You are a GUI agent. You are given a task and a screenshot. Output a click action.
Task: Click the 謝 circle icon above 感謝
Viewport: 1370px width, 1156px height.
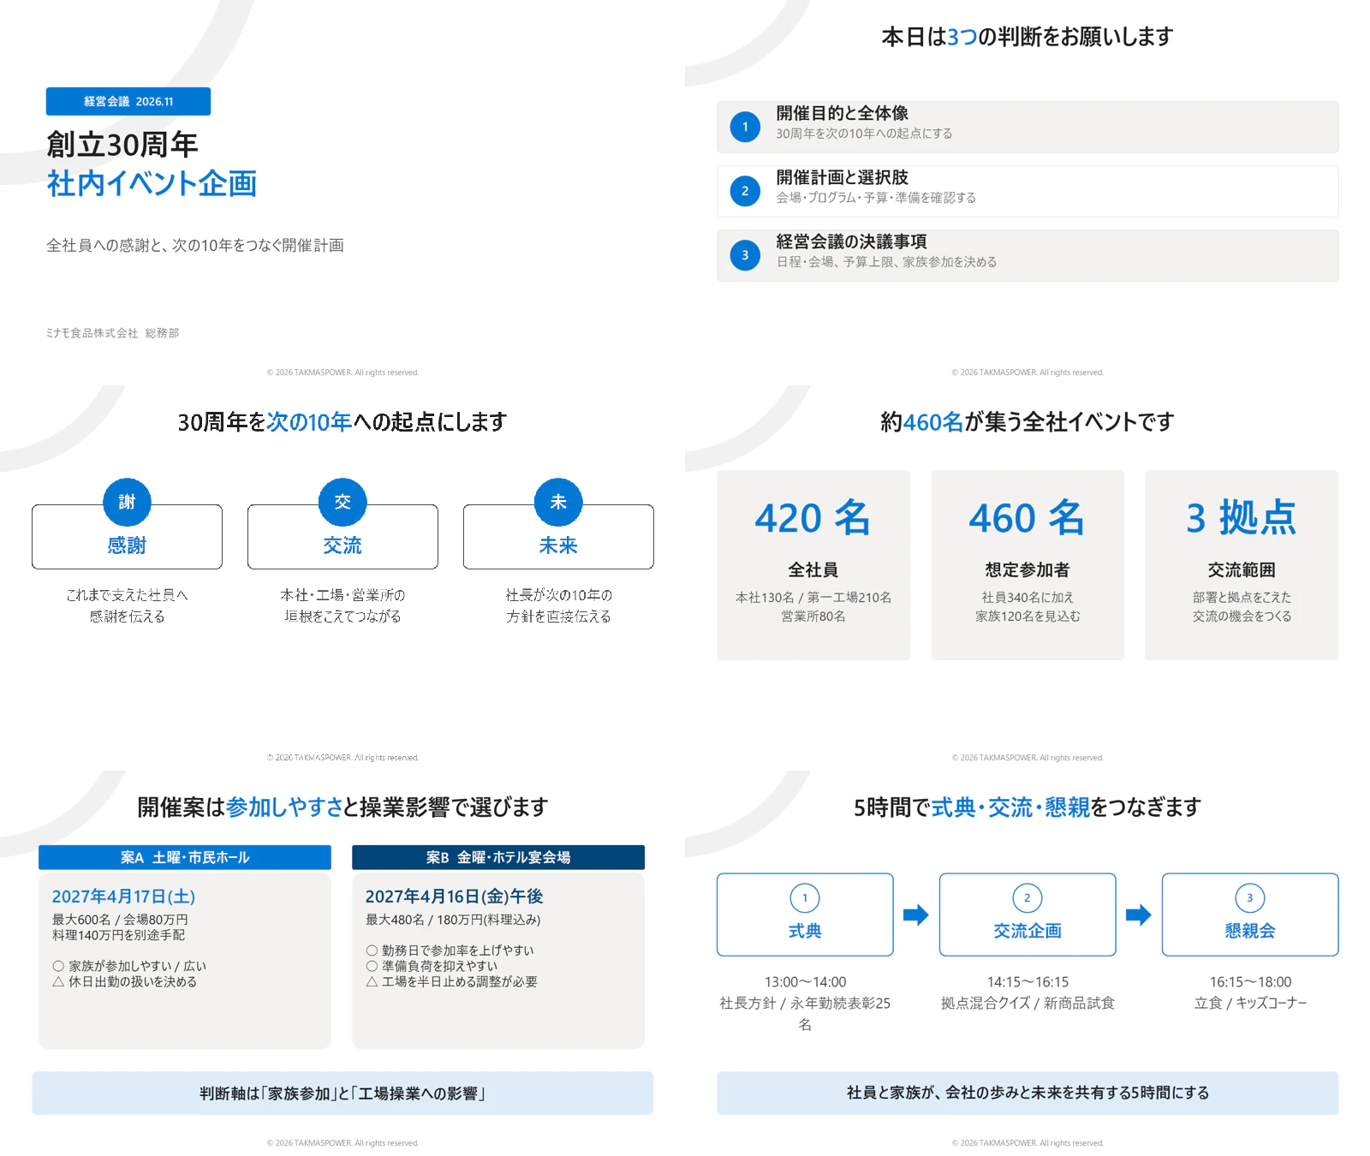127,502
